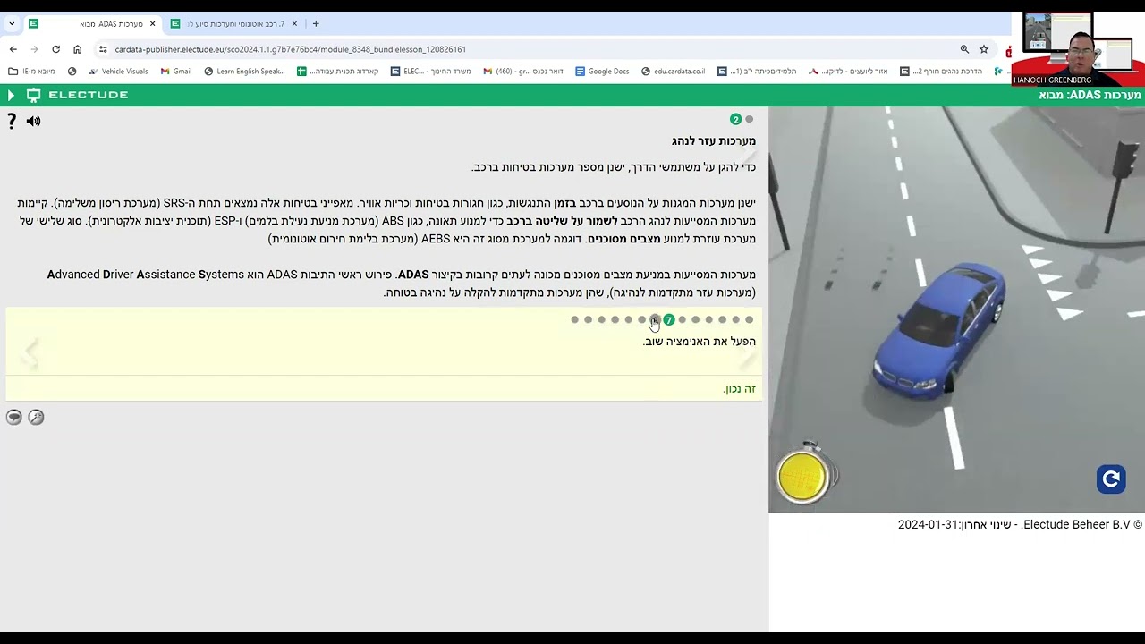Reload the page with the browser refresh icon

coord(55,49)
